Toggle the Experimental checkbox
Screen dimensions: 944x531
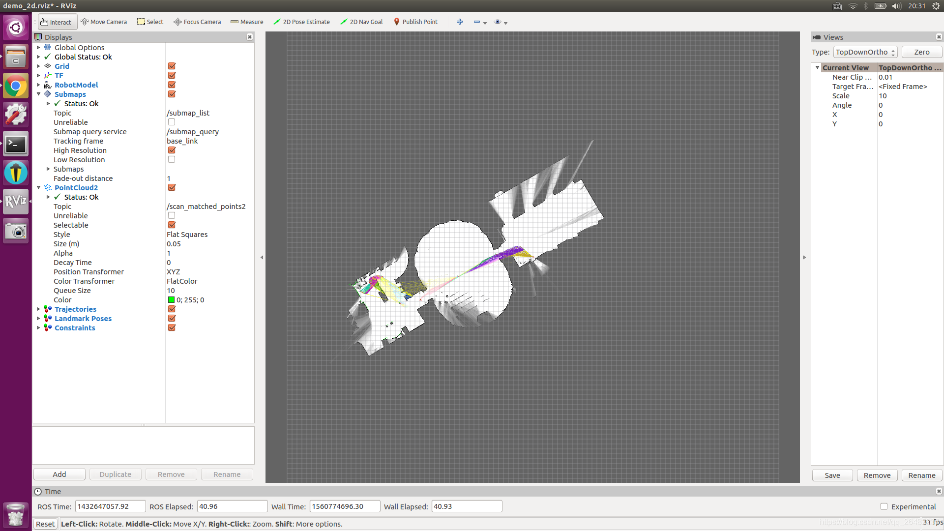pos(884,506)
